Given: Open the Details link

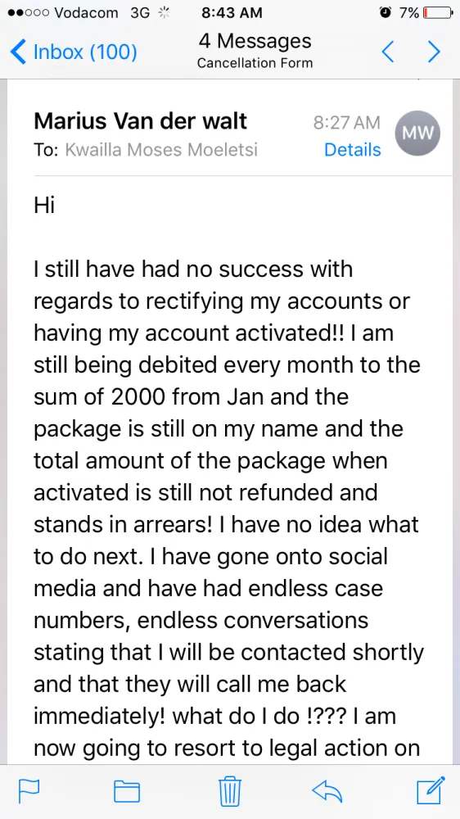Looking at the screenshot, I should coord(353,149).
